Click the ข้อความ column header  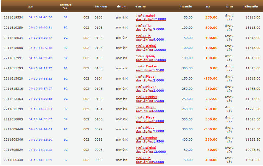[141, 6]
